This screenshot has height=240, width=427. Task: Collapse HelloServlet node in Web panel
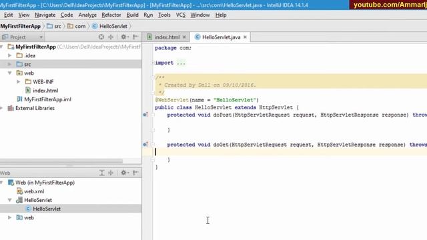click(10, 200)
